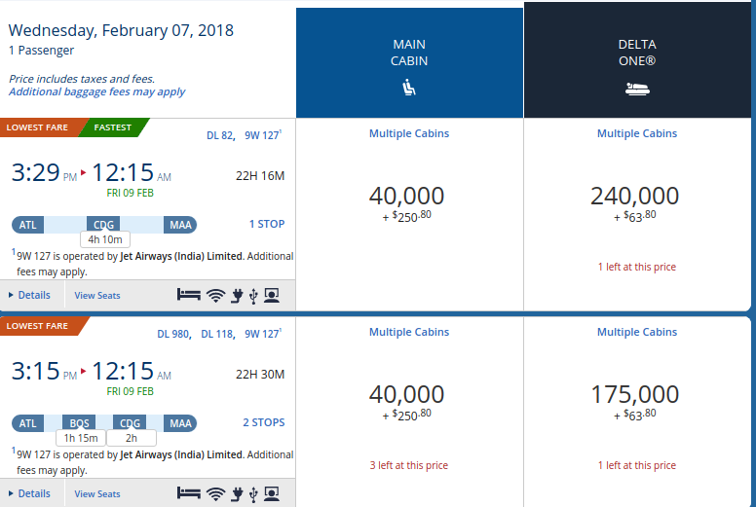Click USB port icon on first flight
Screen dimensions: 756x507
[x=253, y=295]
